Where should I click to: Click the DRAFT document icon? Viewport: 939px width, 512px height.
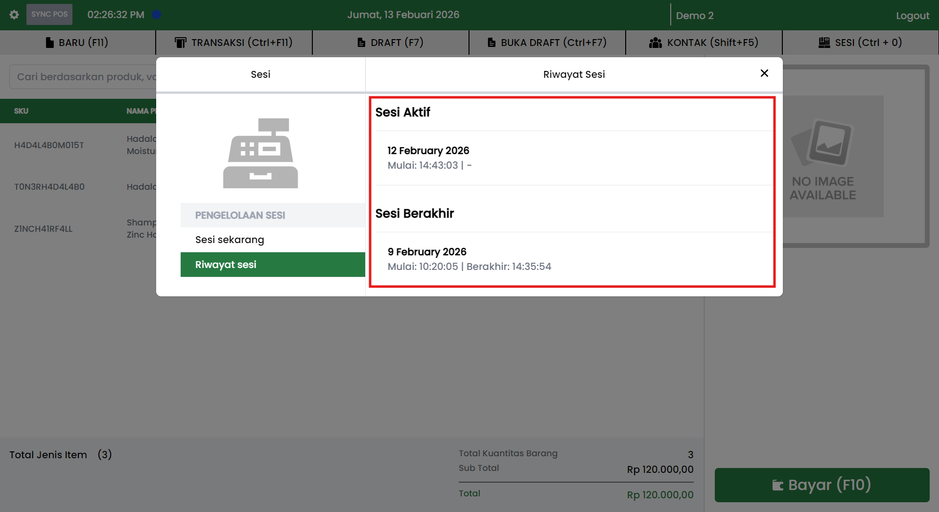point(361,43)
